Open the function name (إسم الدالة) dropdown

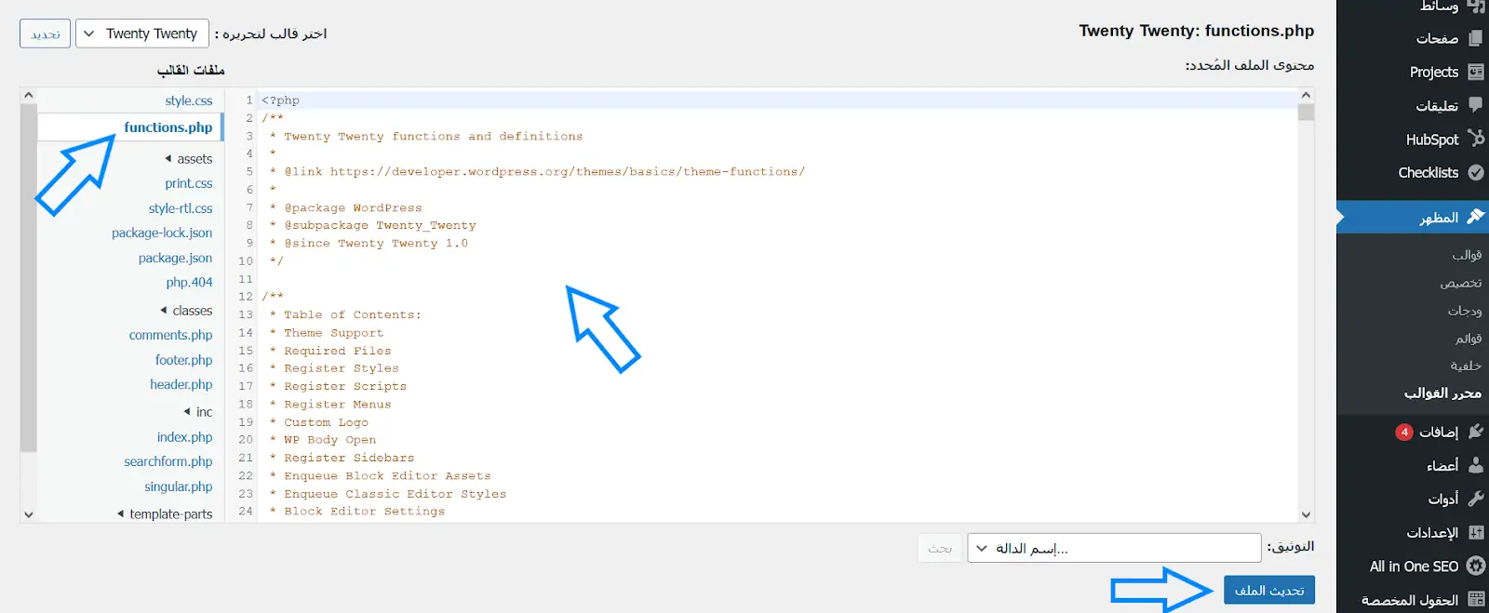pos(1114,548)
